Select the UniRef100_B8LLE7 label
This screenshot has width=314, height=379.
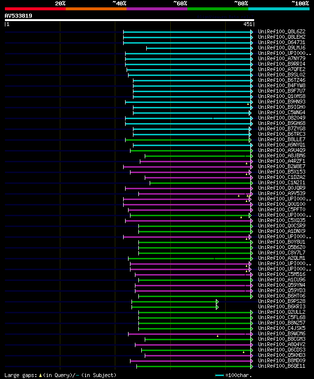(282, 139)
